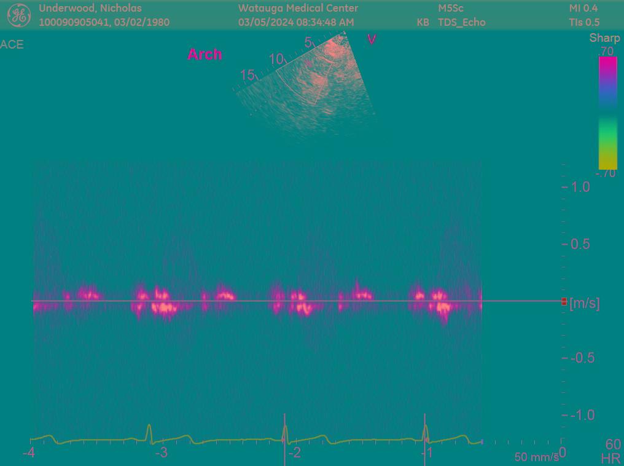
Task: Click the M5Sc probe label
Action: coord(451,8)
